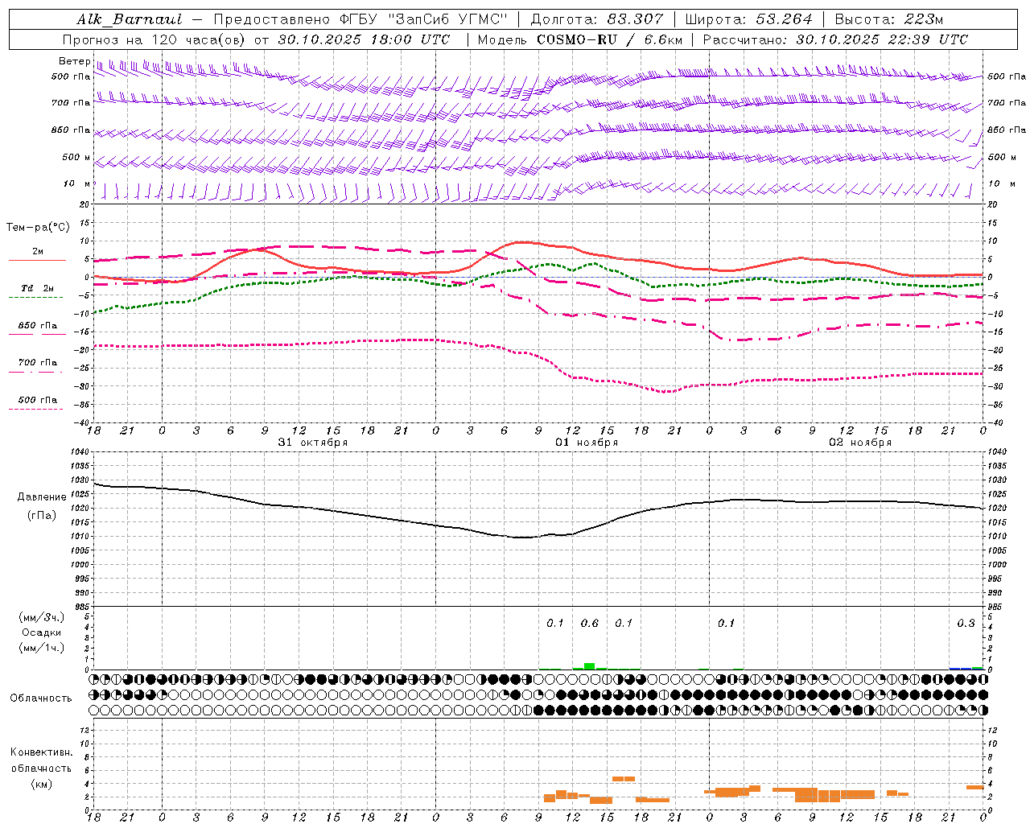This screenshot has height=824, width=1030.
Task: Click the 'Модель COSMO-RU / 6.6км' label
Action: [580, 39]
